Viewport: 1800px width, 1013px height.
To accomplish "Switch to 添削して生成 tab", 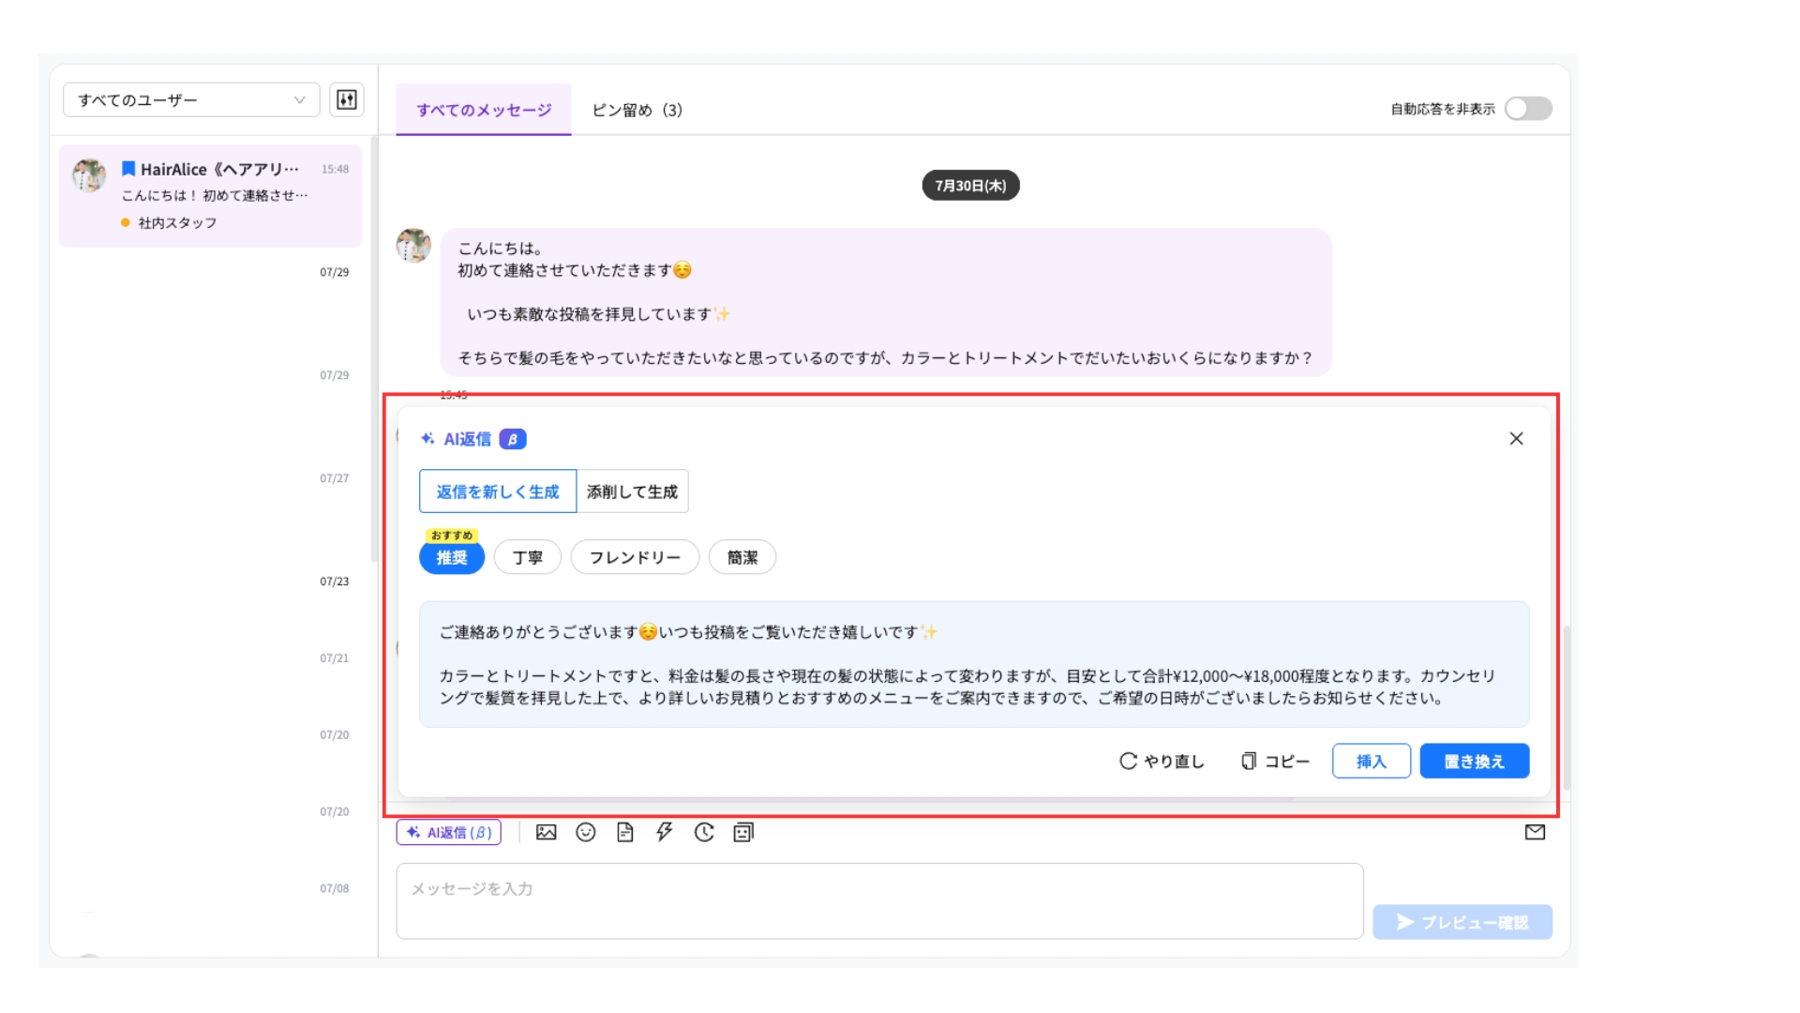I will (x=632, y=491).
